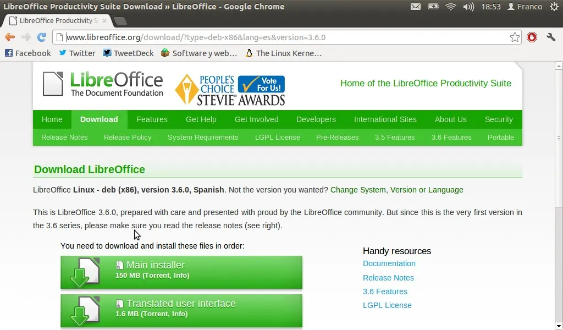Image resolution: width=563 pixels, height=330 pixels.
Task: Click the Download LibreOffice heading
Action: pos(90,169)
